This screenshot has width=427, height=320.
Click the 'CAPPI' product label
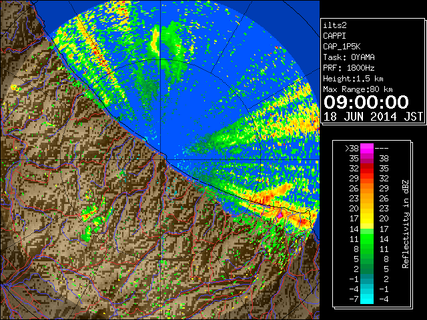(334, 36)
